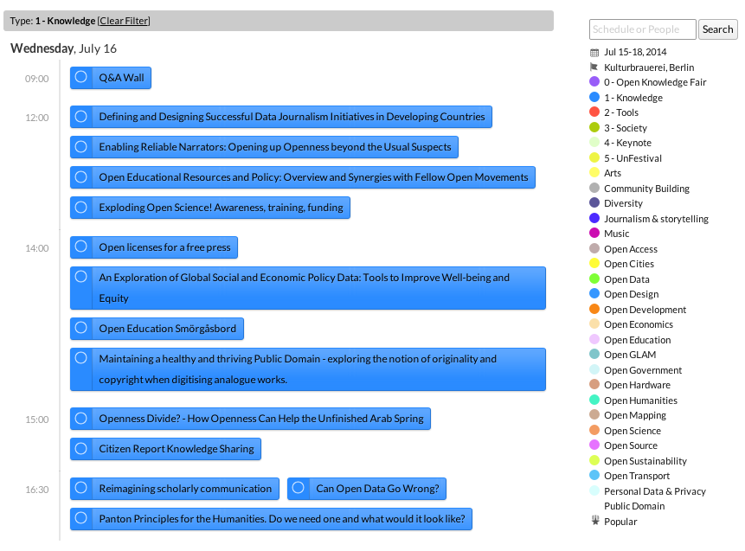
Task: Filter by Open Sustainability category
Action: [x=645, y=461]
